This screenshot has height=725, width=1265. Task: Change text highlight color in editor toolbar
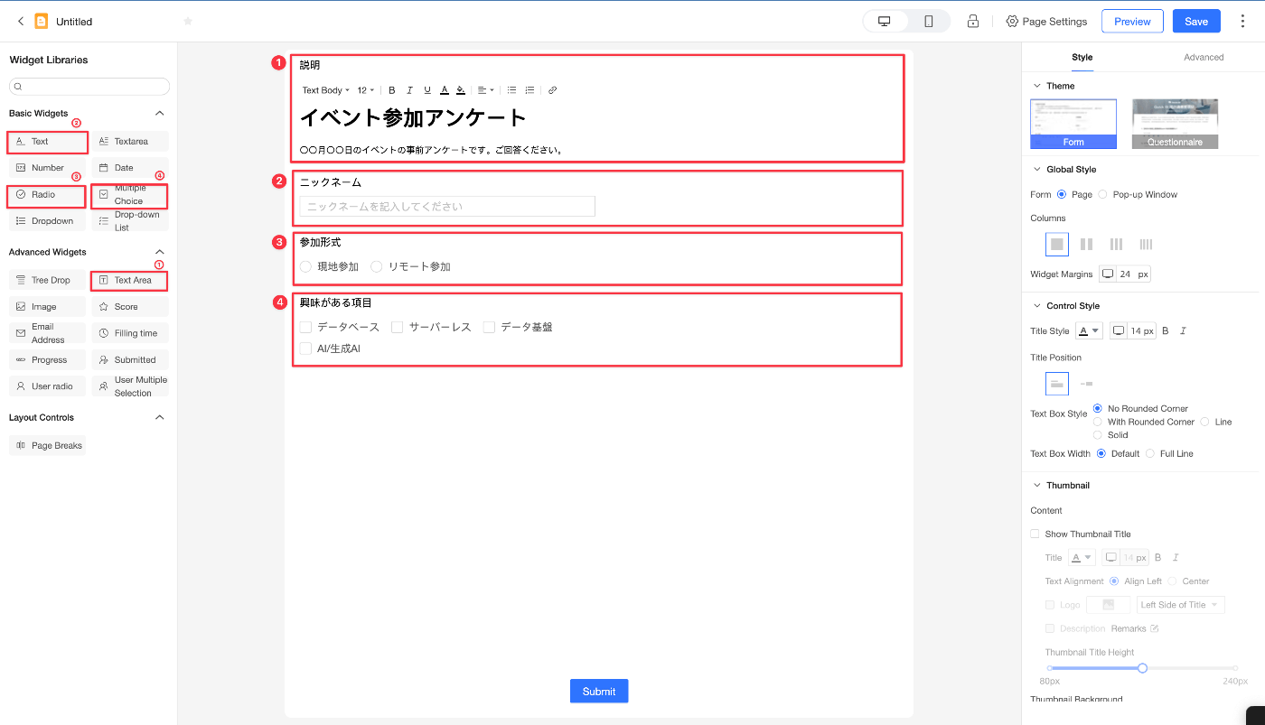pyautogui.click(x=461, y=90)
